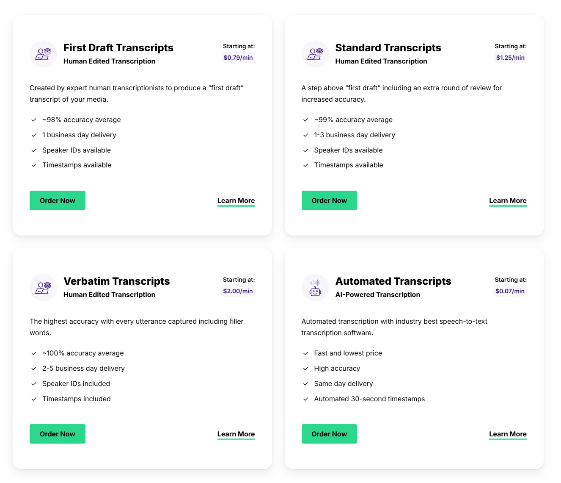Order Verbatim Transcripts now
Screen dimensions: 561x483
click(58, 434)
